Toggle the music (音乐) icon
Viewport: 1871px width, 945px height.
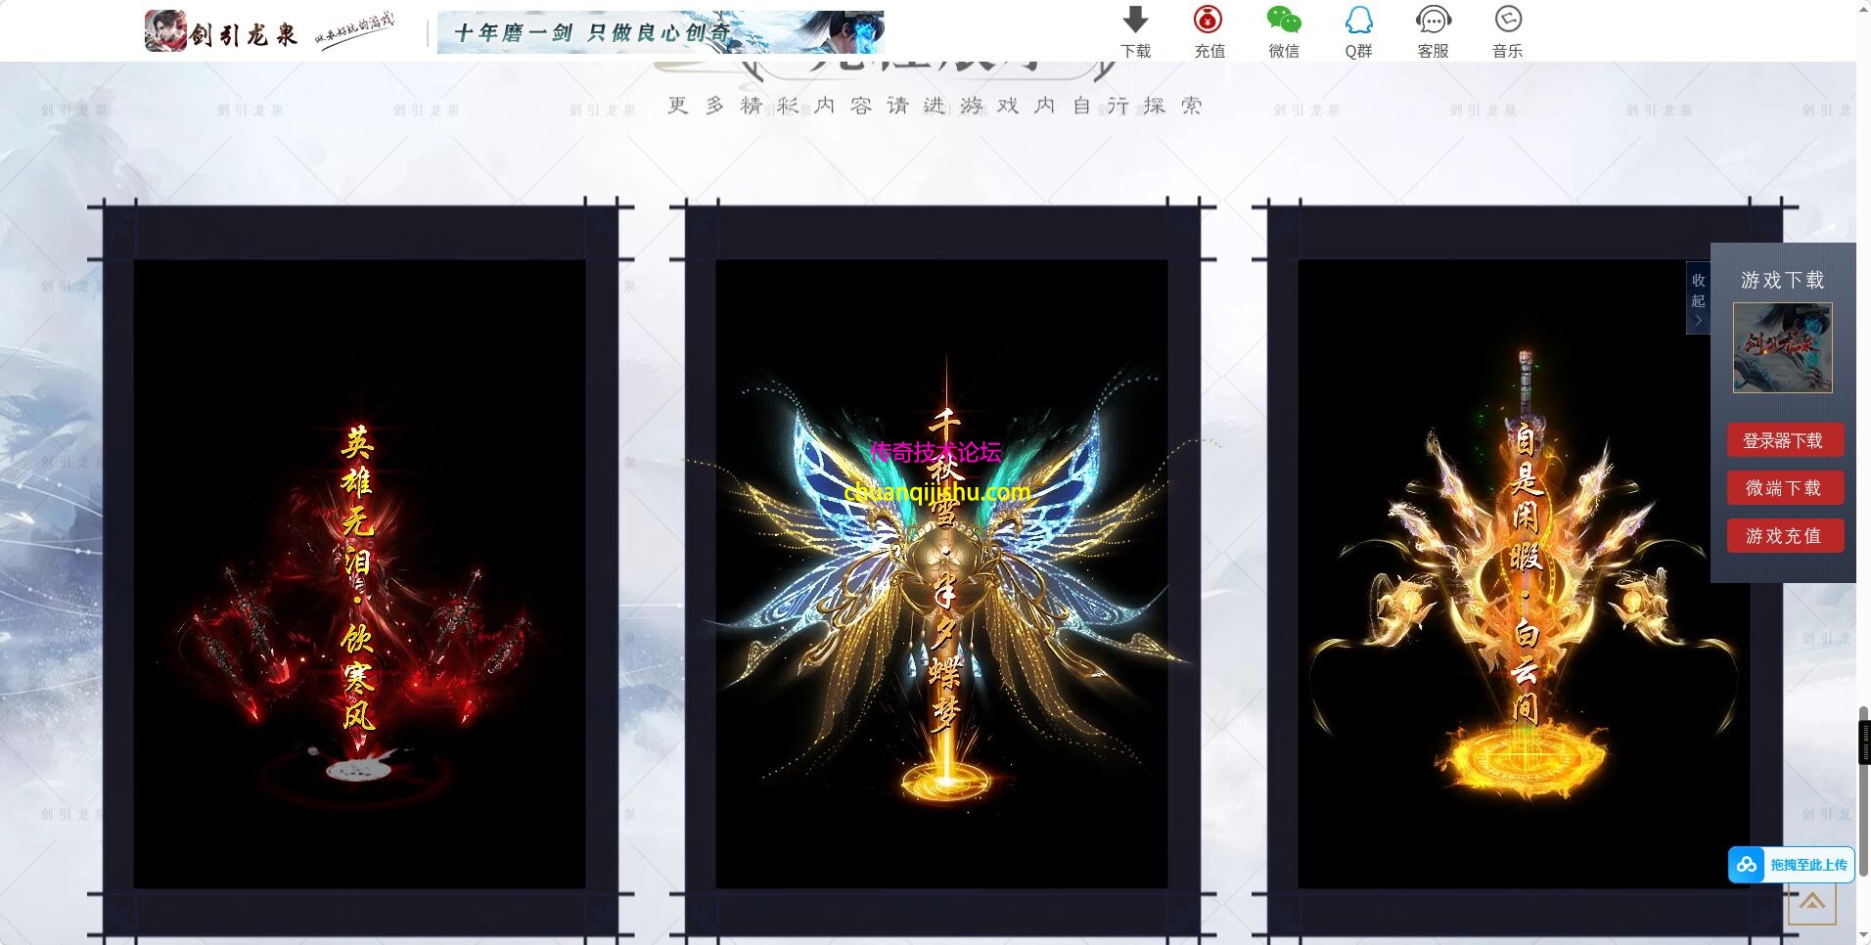pyautogui.click(x=1507, y=21)
